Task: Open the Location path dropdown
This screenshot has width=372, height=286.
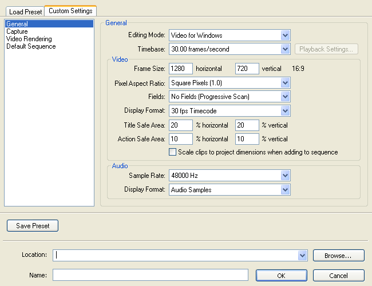Action: [302, 256]
